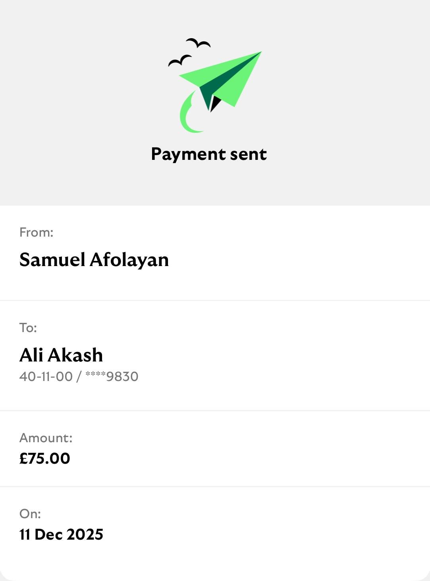This screenshot has height=581, width=430.
Task: Click the black tail tip of the plane
Action: tap(214, 103)
